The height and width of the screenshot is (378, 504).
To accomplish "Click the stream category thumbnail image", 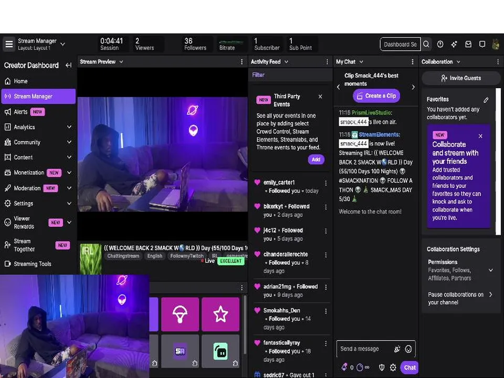I will (x=91, y=259).
